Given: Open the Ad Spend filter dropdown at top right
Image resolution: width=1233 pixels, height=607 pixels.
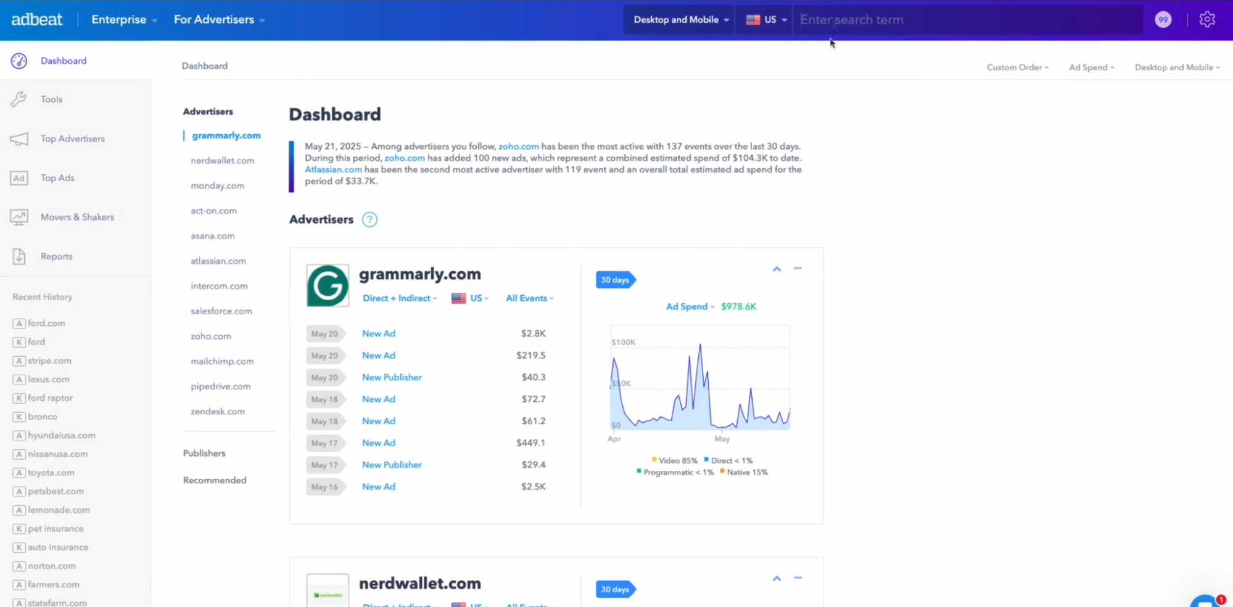Looking at the screenshot, I should pos(1092,67).
